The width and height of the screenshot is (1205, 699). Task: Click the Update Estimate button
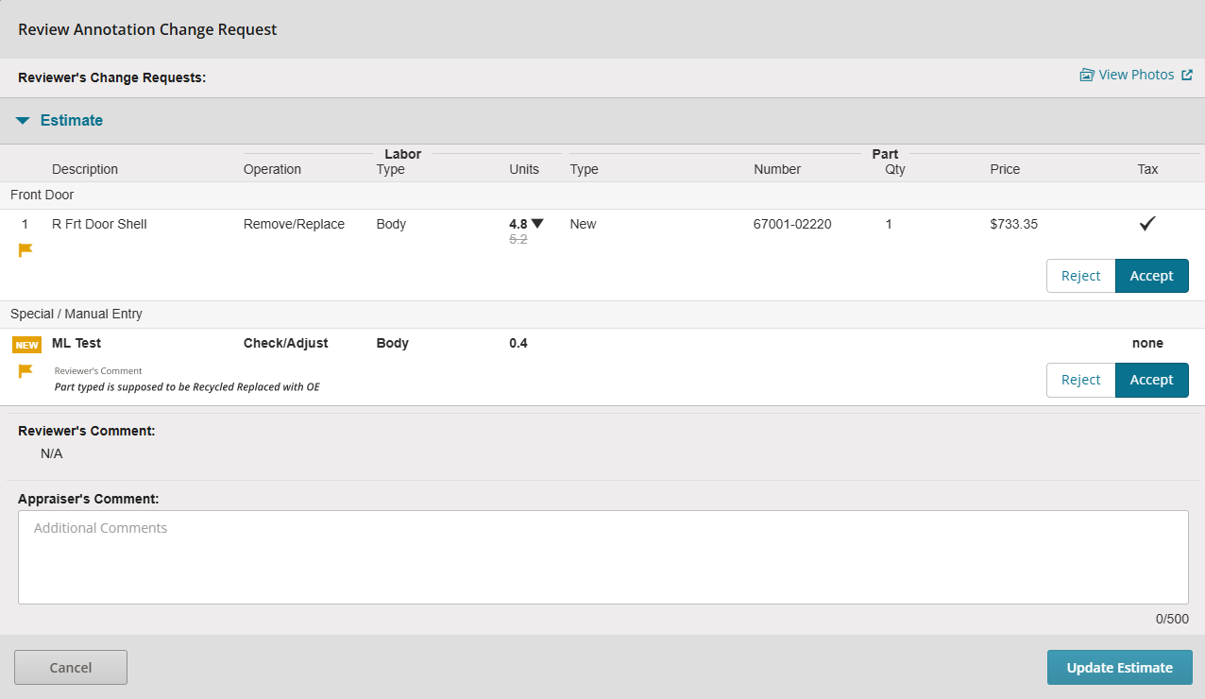[1119, 667]
